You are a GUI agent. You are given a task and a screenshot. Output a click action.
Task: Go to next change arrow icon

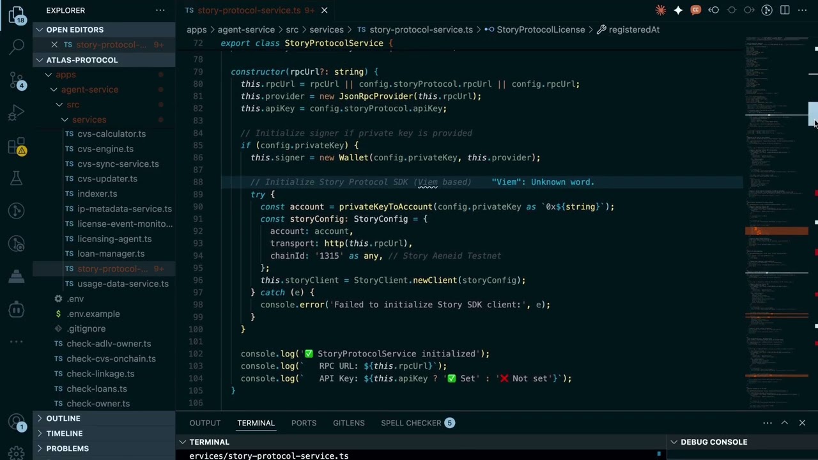(749, 10)
